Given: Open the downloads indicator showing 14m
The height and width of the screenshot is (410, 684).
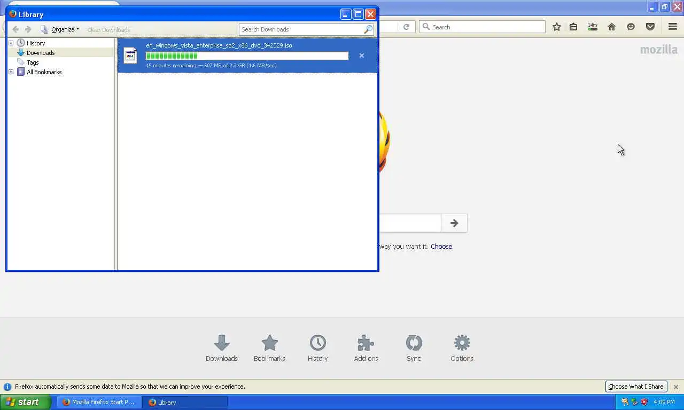Looking at the screenshot, I should [x=593, y=27].
